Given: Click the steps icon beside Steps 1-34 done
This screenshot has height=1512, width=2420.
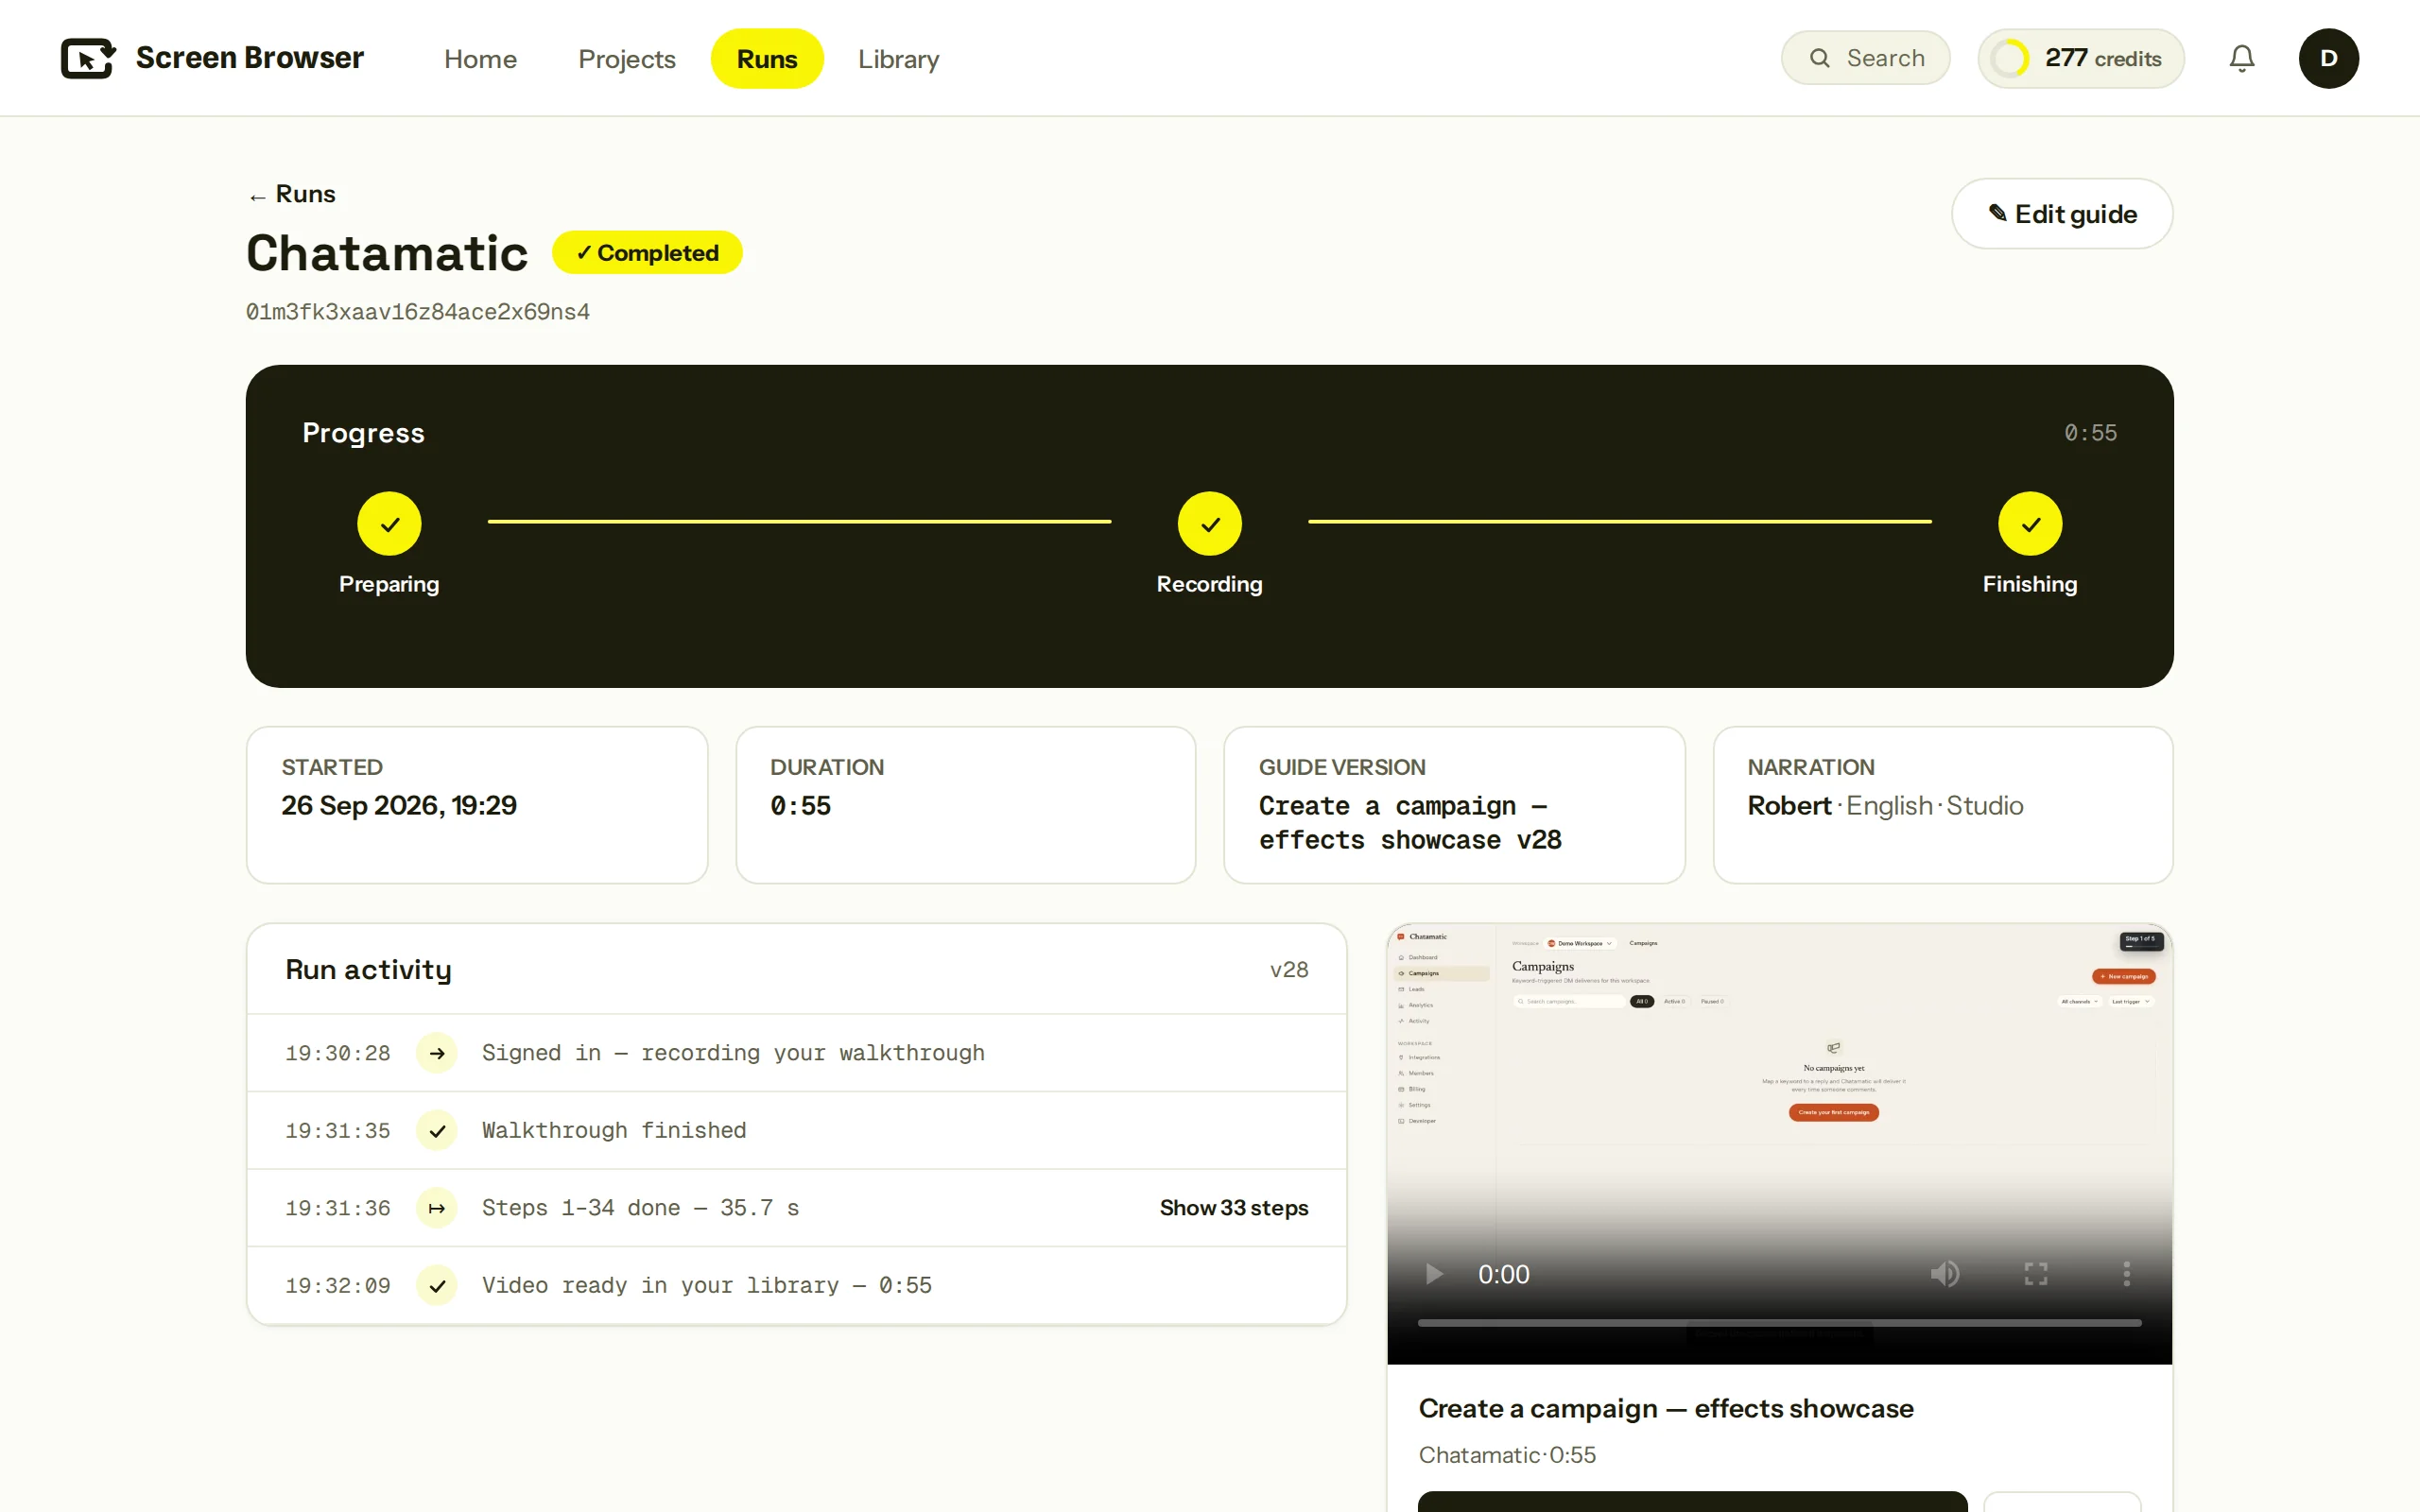Looking at the screenshot, I should tap(437, 1208).
